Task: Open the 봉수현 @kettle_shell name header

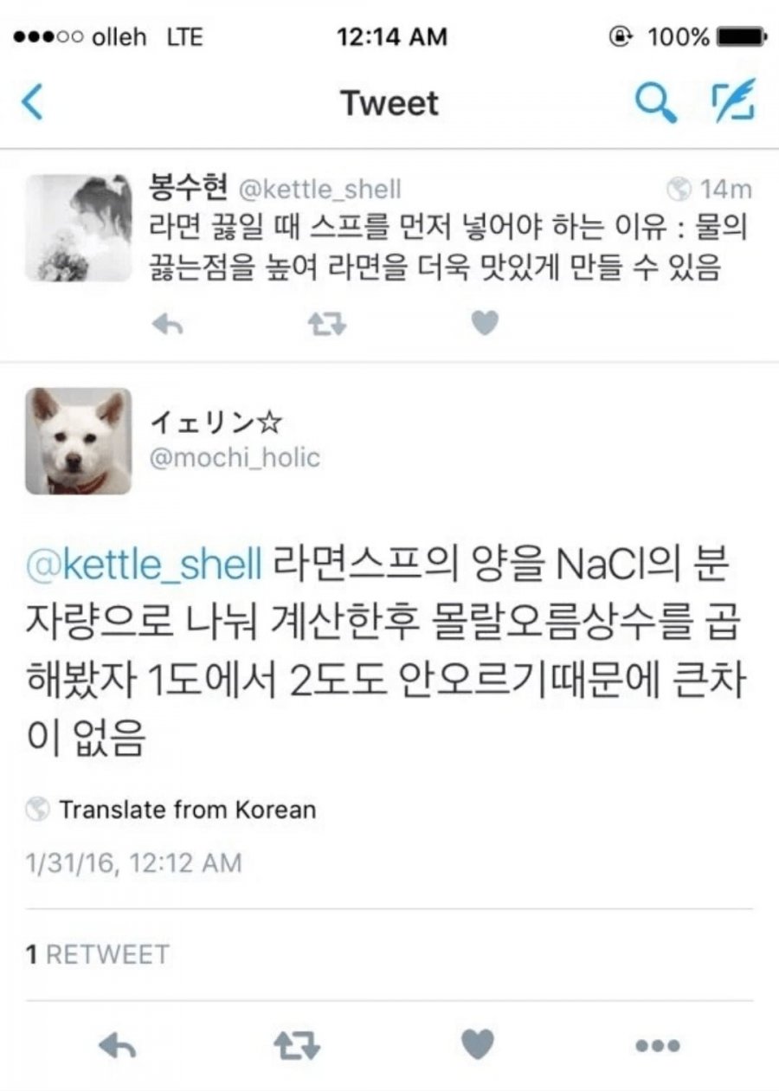Action: point(276,189)
